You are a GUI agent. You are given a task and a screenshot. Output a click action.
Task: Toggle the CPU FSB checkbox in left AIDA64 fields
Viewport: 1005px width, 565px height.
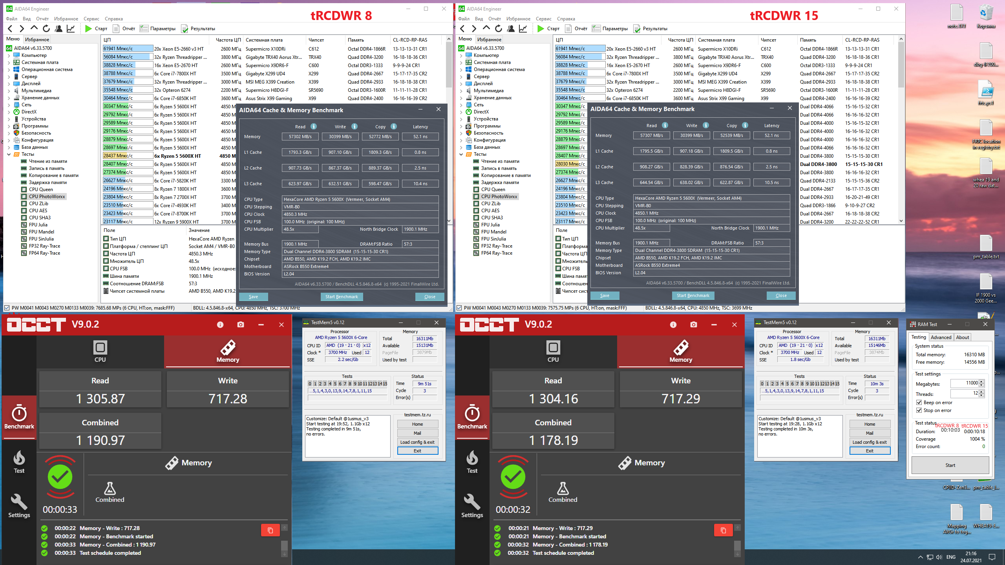[106, 269]
